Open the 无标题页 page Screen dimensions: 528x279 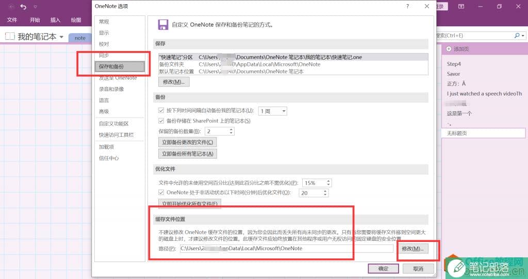click(x=484, y=133)
